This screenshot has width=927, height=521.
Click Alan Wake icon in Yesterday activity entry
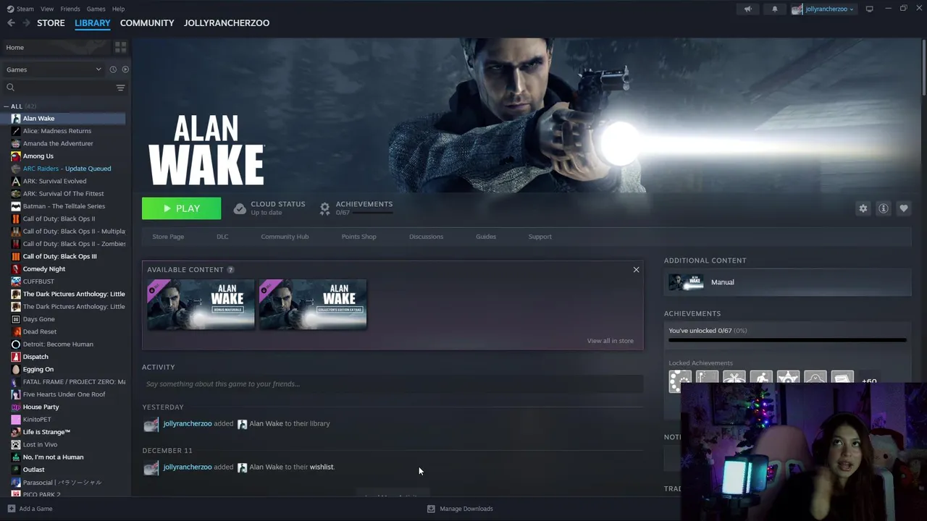tap(243, 424)
